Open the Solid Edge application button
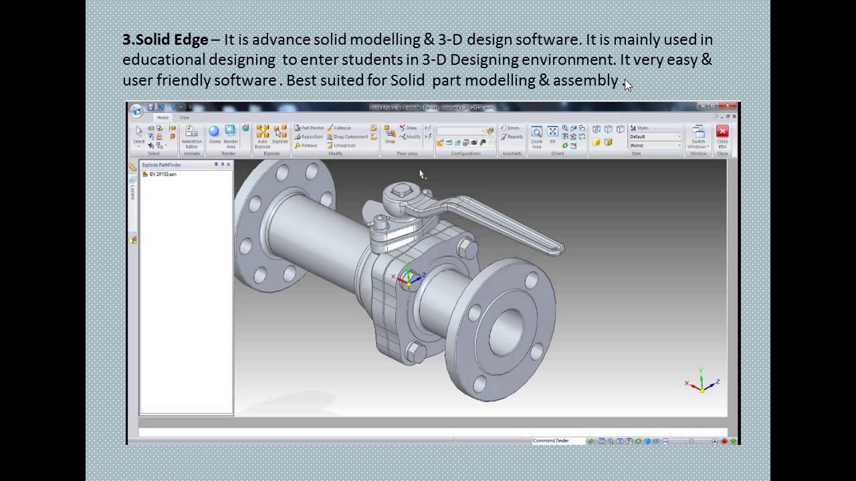 (x=136, y=111)
